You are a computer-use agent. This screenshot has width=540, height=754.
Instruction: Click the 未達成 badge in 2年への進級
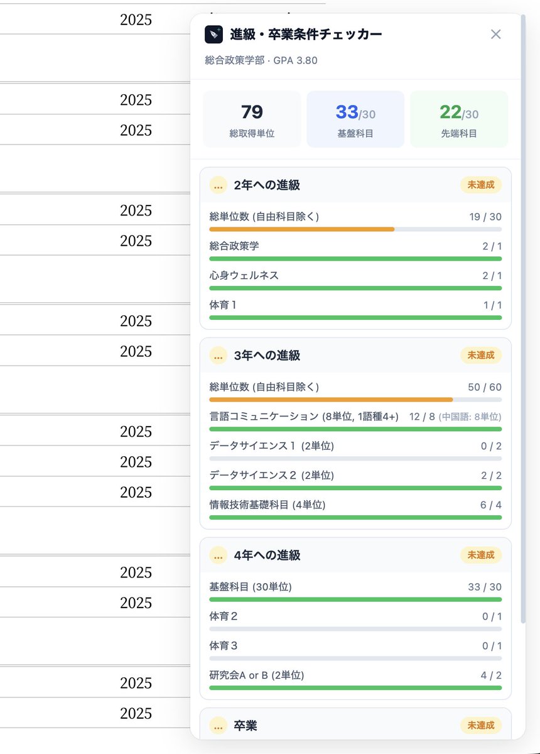point(481,185)
